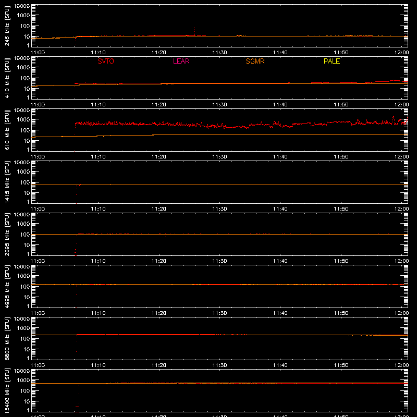
Task: Click 11:40 tick label below 1415 MHz panel
Action: (x=280, y=209)
